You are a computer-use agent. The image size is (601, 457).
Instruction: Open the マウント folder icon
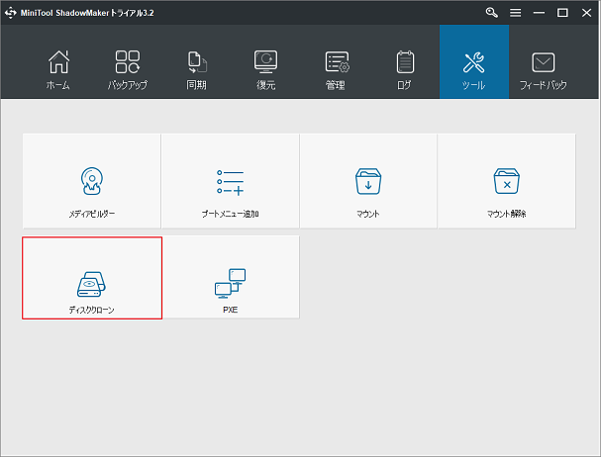[x=368, y=181]
